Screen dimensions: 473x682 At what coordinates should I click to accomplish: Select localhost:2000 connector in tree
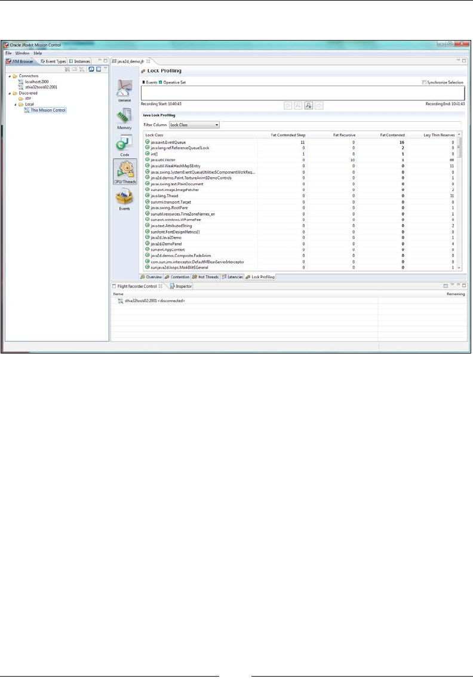click(33, 82)
